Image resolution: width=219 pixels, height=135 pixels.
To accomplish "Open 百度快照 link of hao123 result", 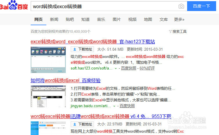I will (x=129, y=68).
